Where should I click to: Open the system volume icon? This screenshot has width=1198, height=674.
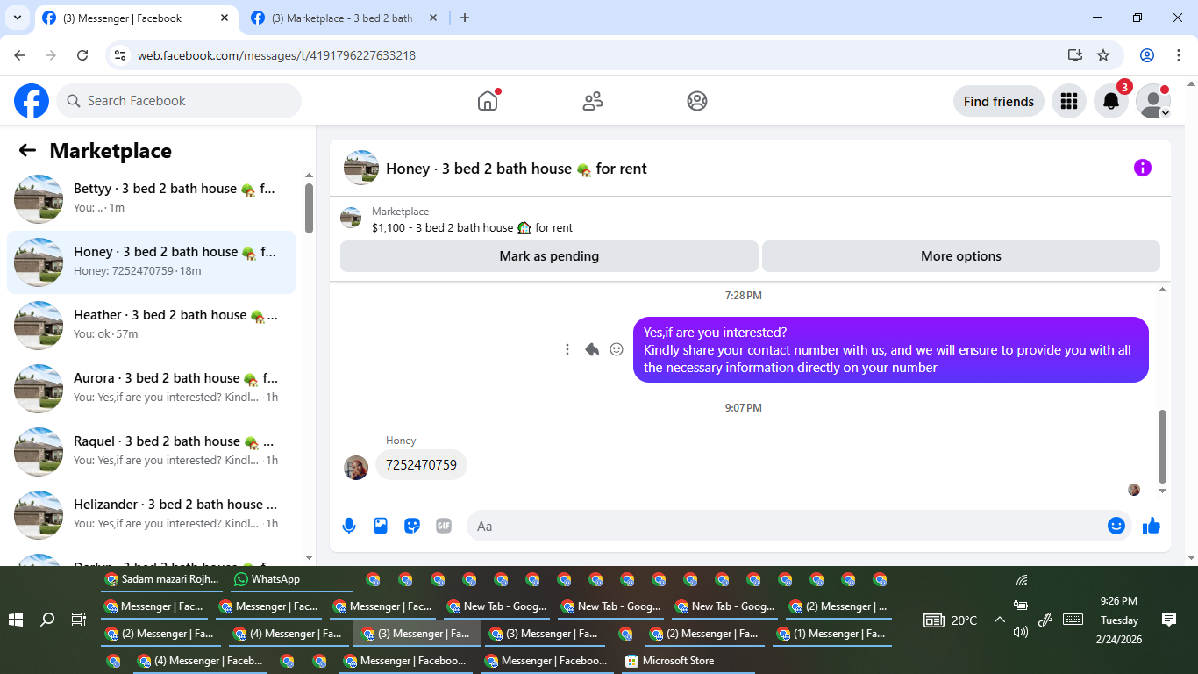tap(1021, 631)
